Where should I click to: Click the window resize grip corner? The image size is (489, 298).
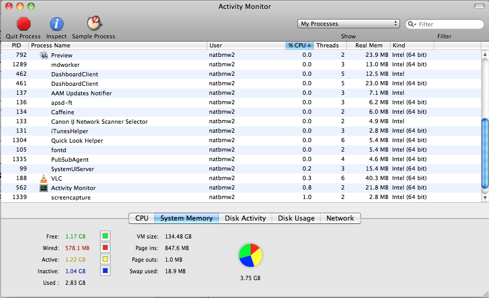485,294
